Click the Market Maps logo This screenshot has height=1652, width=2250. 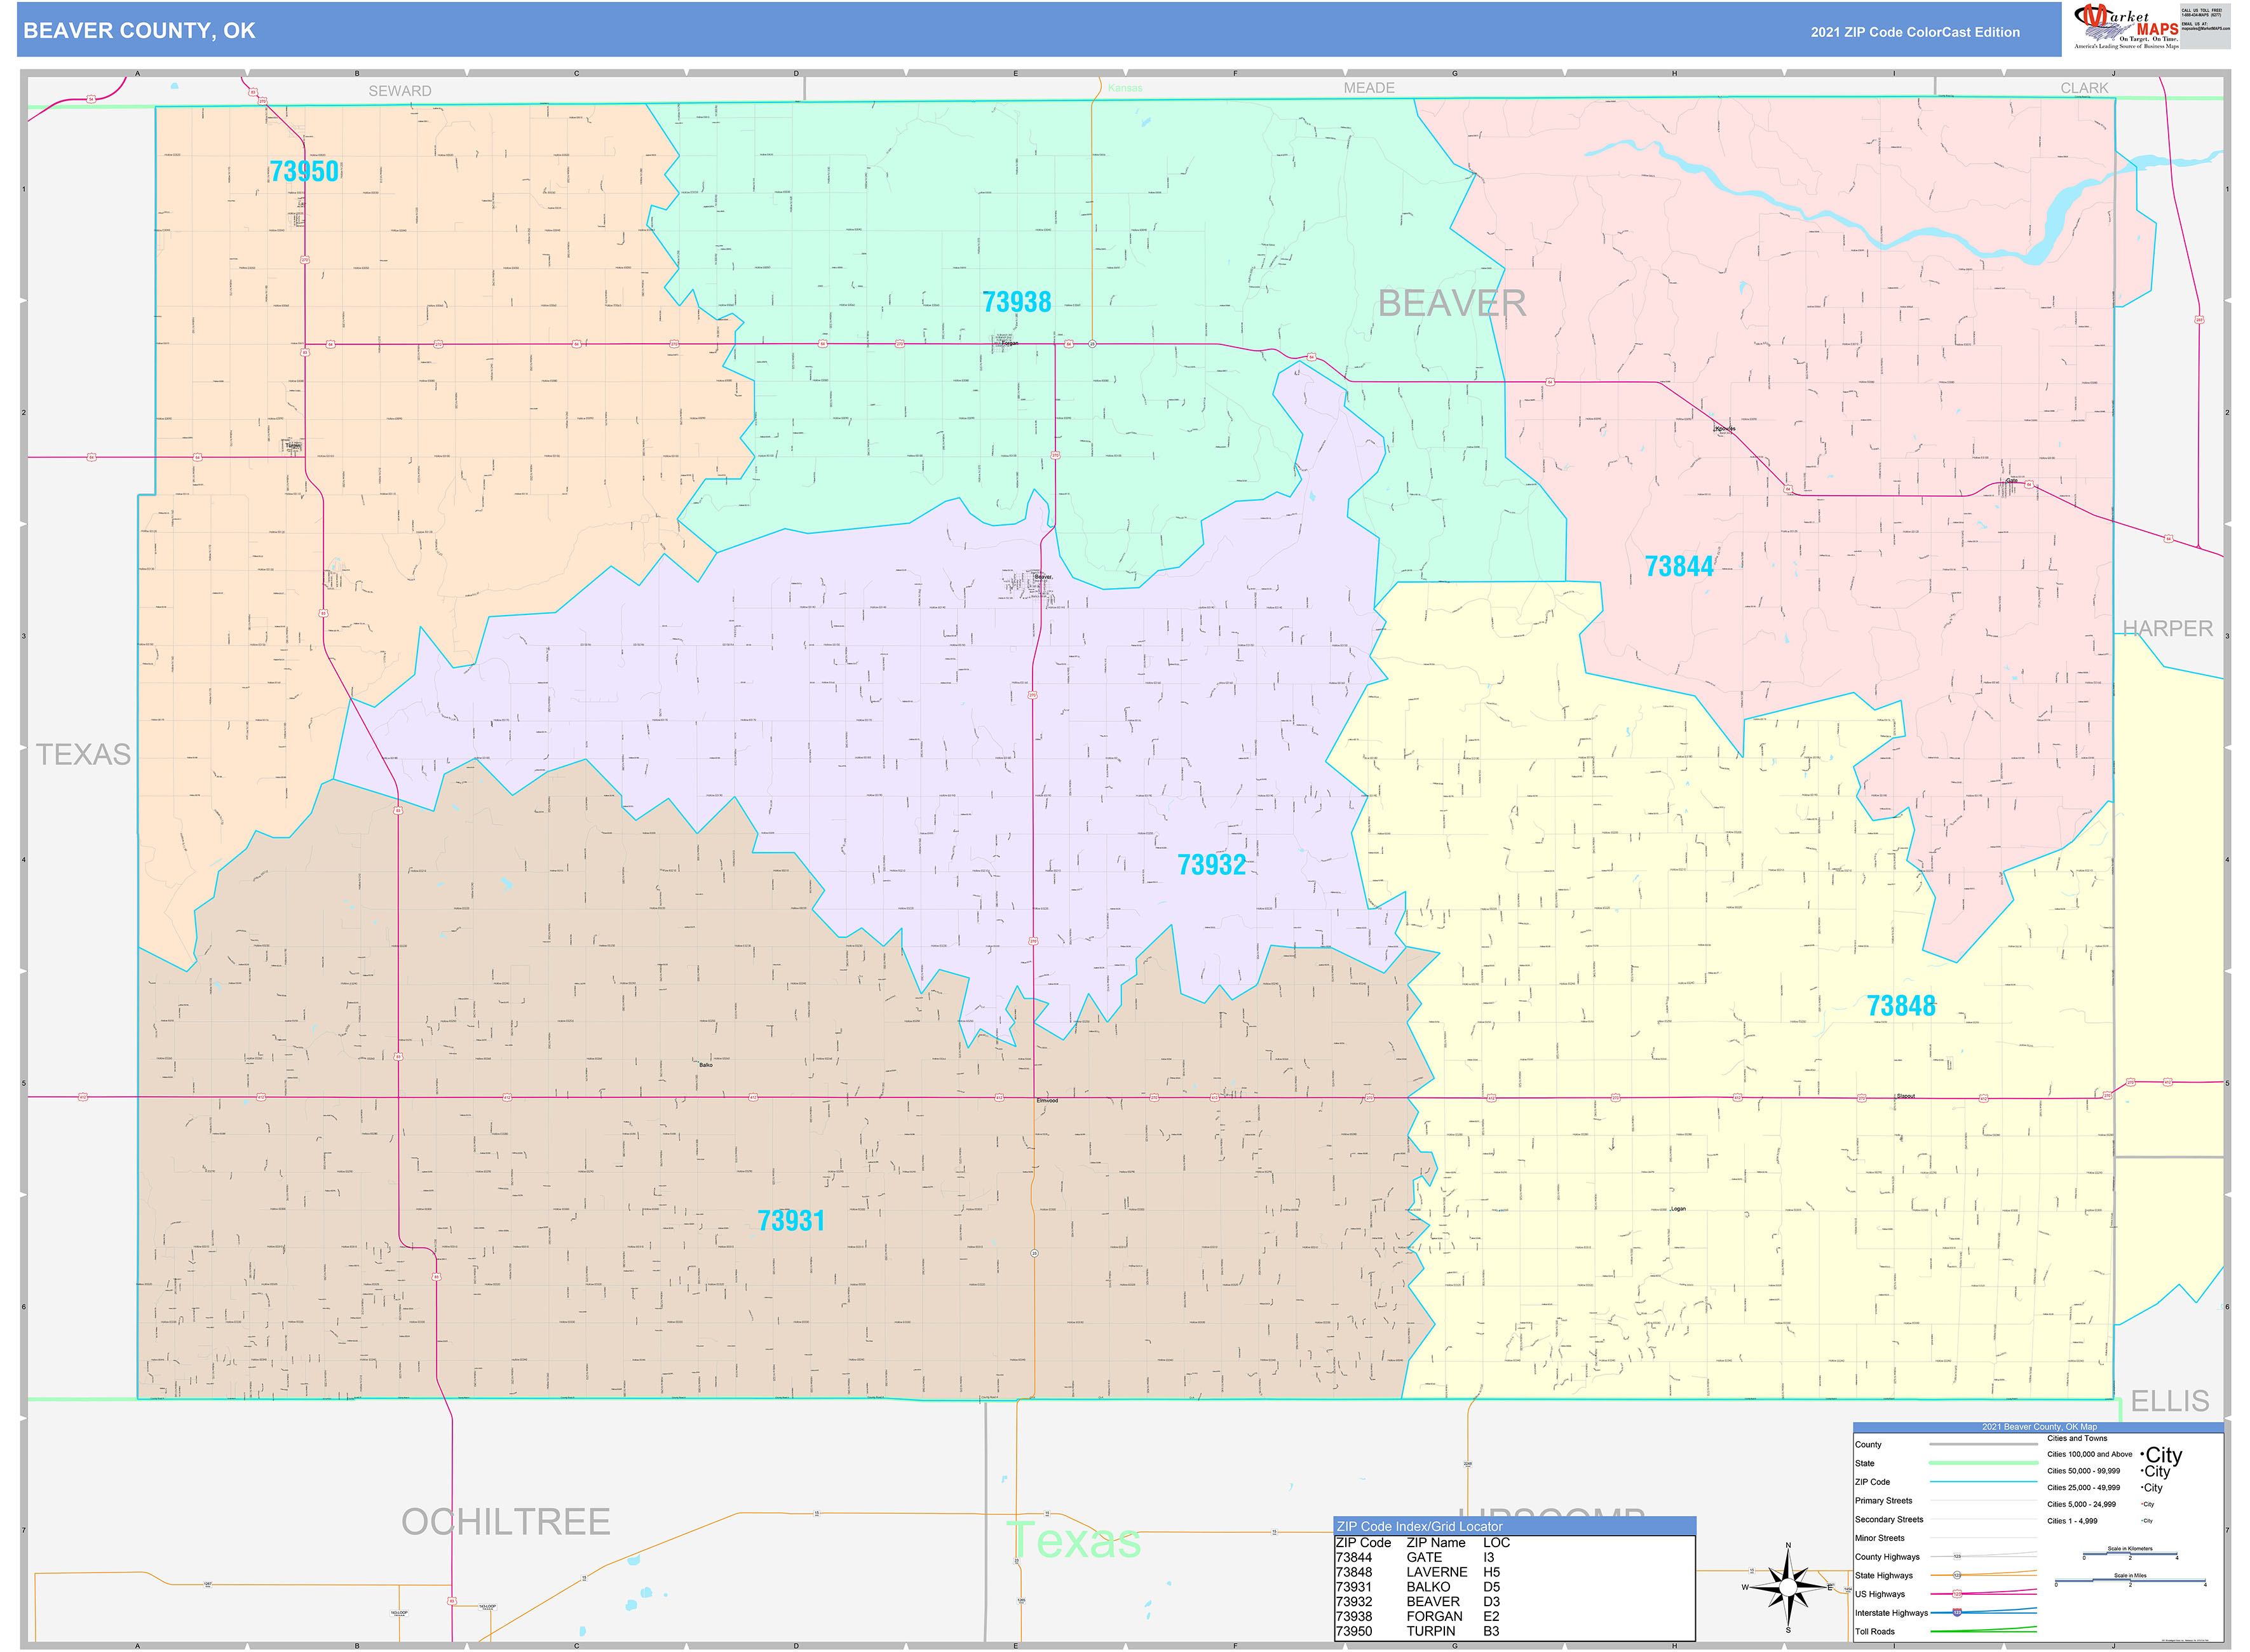tap(2126, 26)
